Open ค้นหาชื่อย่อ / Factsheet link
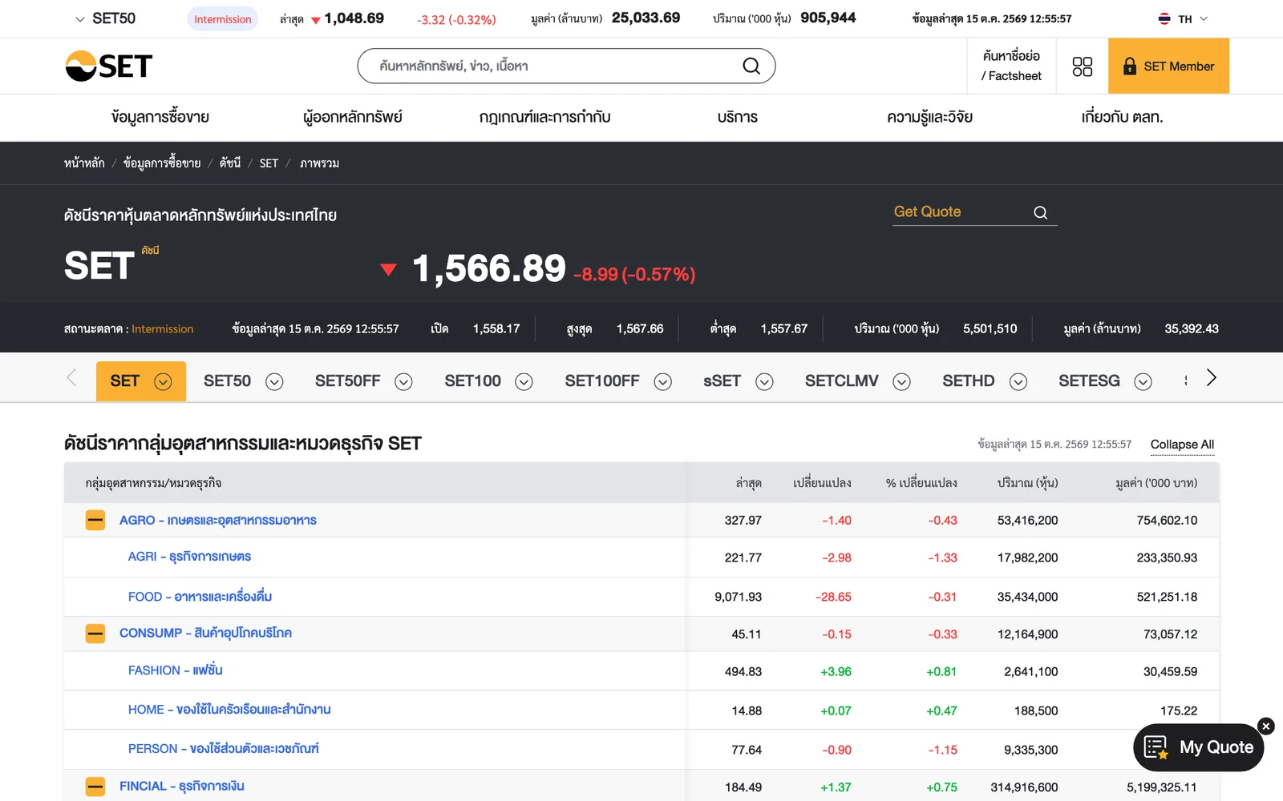This screenshot has height=801, width=1283. pos(1011,66)
